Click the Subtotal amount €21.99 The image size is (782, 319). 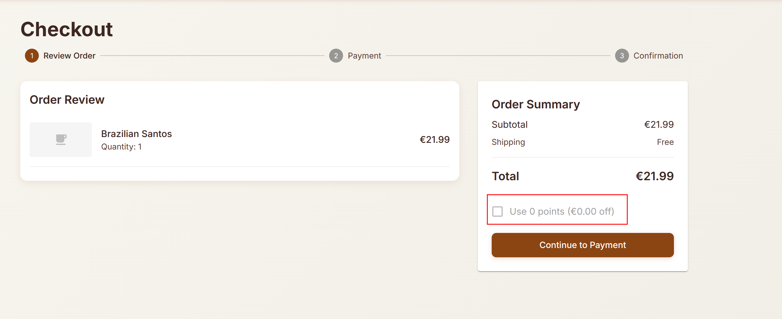(659, 125)
